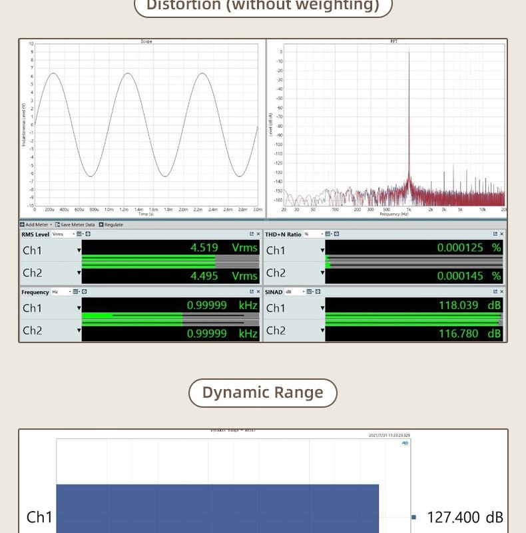The image size is (526, 533).
Task: Open the SINAD unit dropdown (dB)
Action: click(296, 292)
